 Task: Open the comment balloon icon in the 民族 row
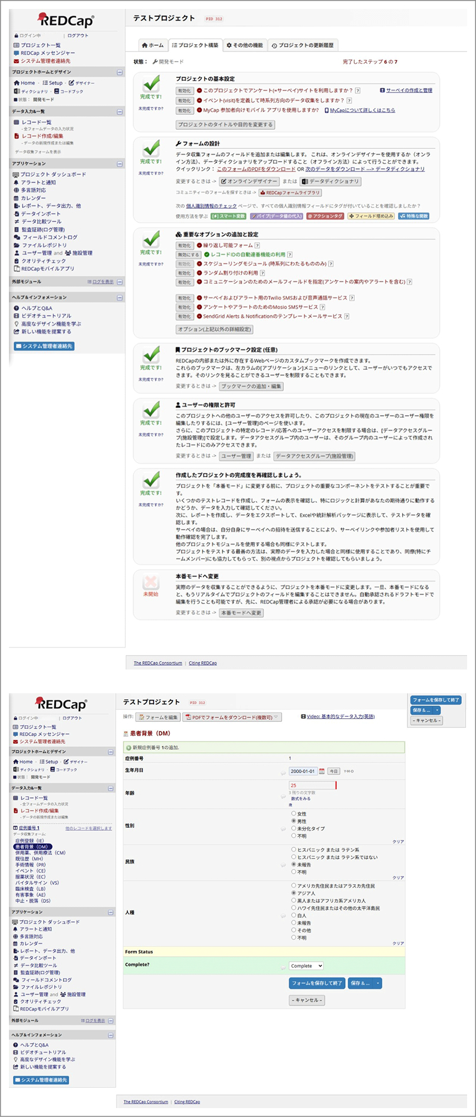pyautogui.click(x=283, y=864)
